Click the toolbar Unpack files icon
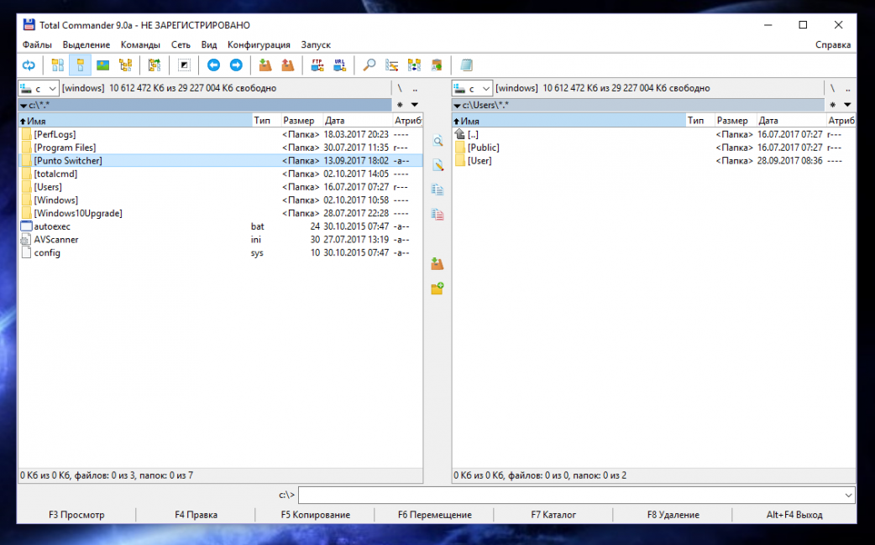Image resolution: width=875 pixels, height=545 pixels. pos(288,65)
